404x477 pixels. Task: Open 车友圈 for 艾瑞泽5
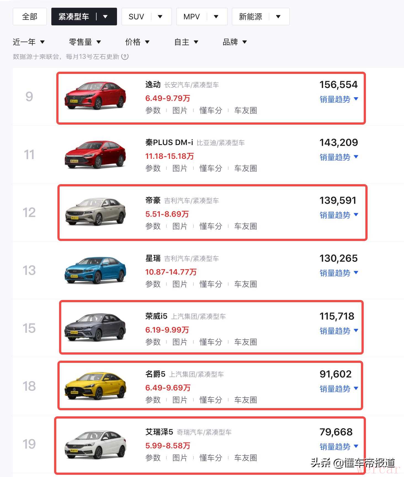pos(245,458)
